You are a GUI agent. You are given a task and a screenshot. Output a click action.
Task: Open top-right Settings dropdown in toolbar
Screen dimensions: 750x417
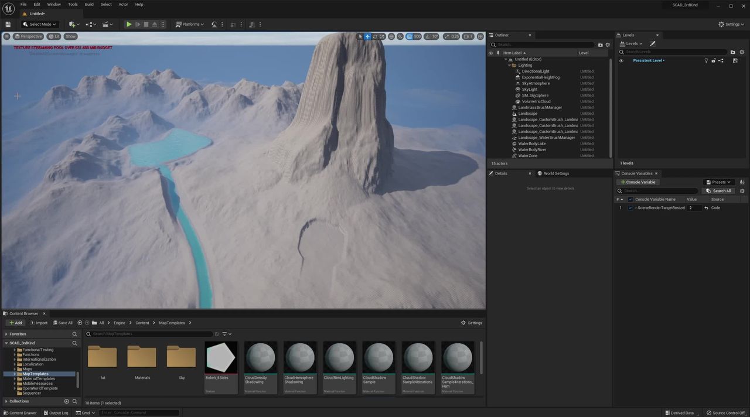732,24
